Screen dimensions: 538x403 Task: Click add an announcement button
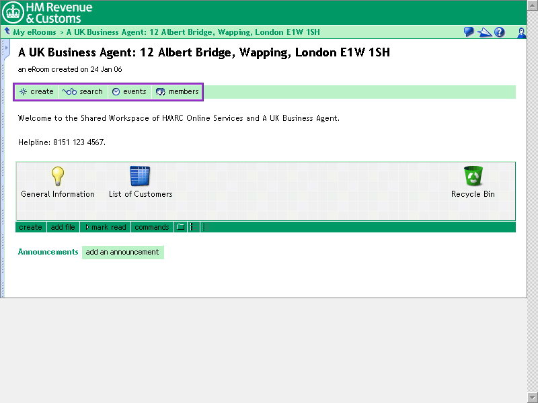pyautogui.click(x=122, y=253)
